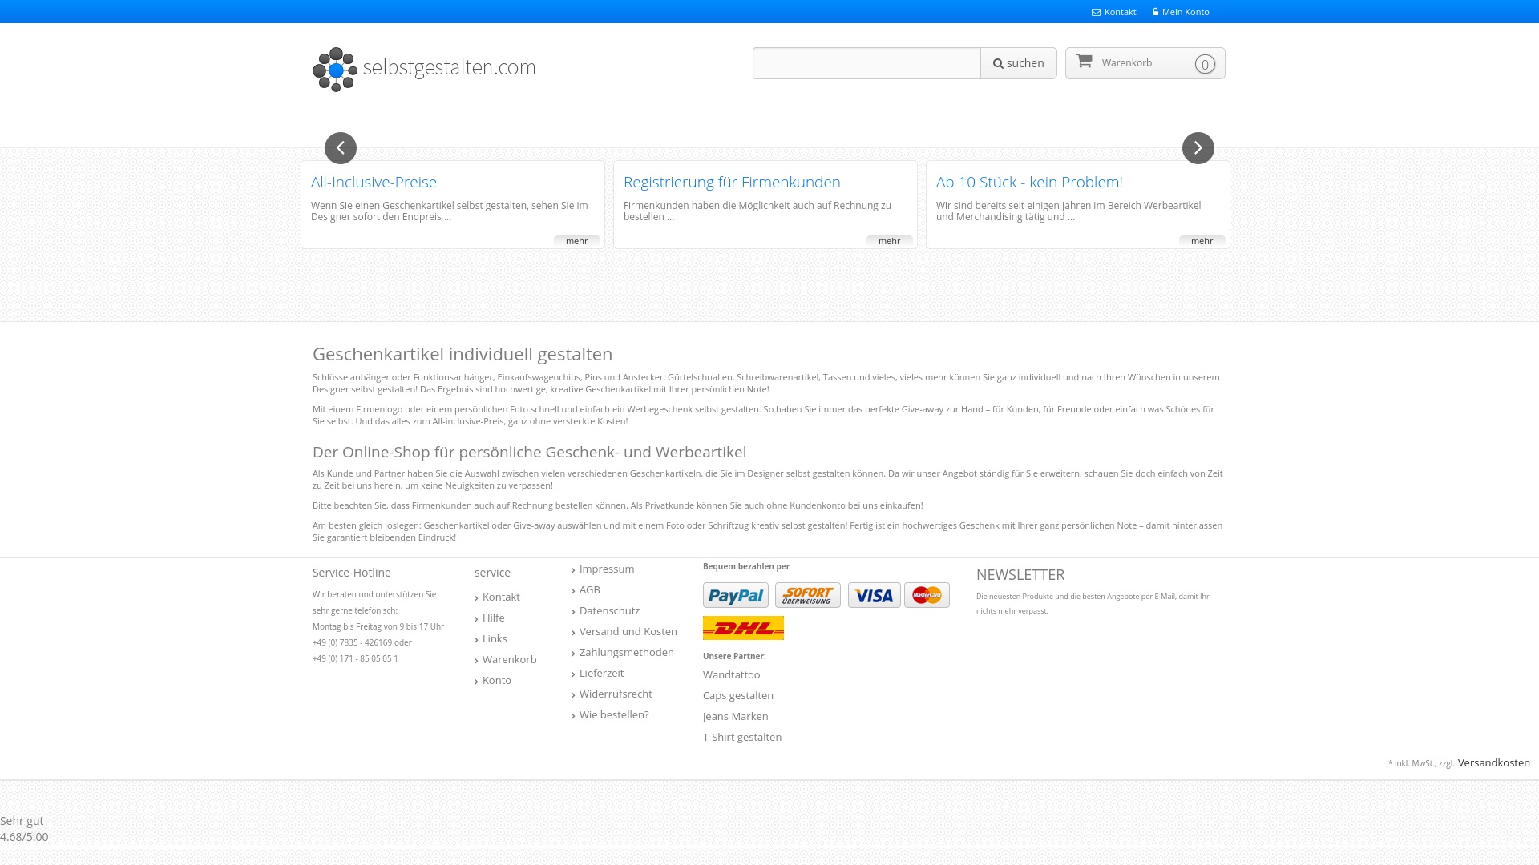The height and width of the screenshot is (865, 1539).
Task: Click the Sofort Überweisung logo
Action: [807, 595]
